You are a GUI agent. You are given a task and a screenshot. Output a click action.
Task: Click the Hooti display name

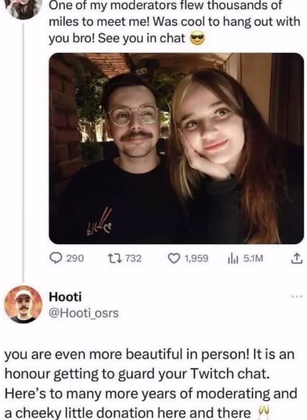[65, 297]
